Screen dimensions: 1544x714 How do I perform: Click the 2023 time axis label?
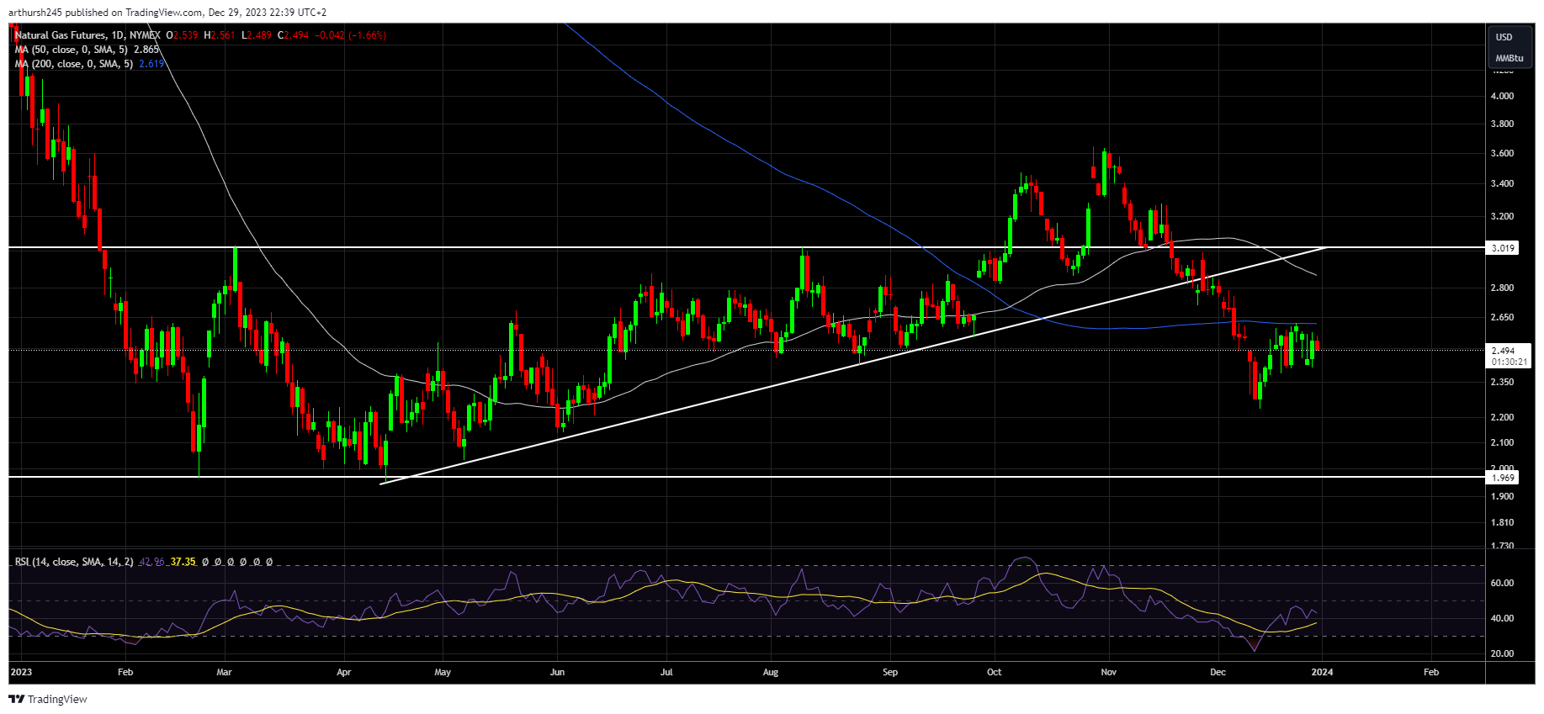pyautogui.click(x=21, y=672)
